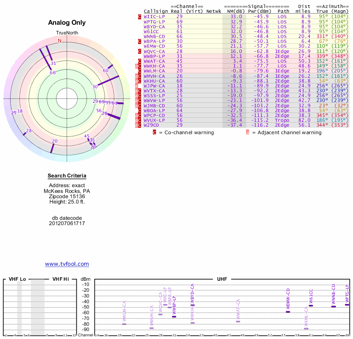353x339 pixels.
Task: Click the red N north marker on radar
Action: tap(60, 41)
